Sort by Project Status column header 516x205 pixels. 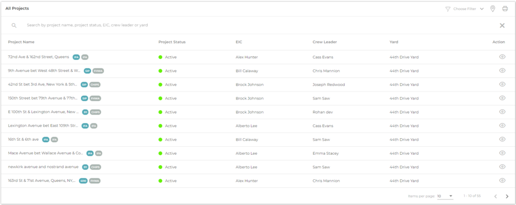coord(172,42)
